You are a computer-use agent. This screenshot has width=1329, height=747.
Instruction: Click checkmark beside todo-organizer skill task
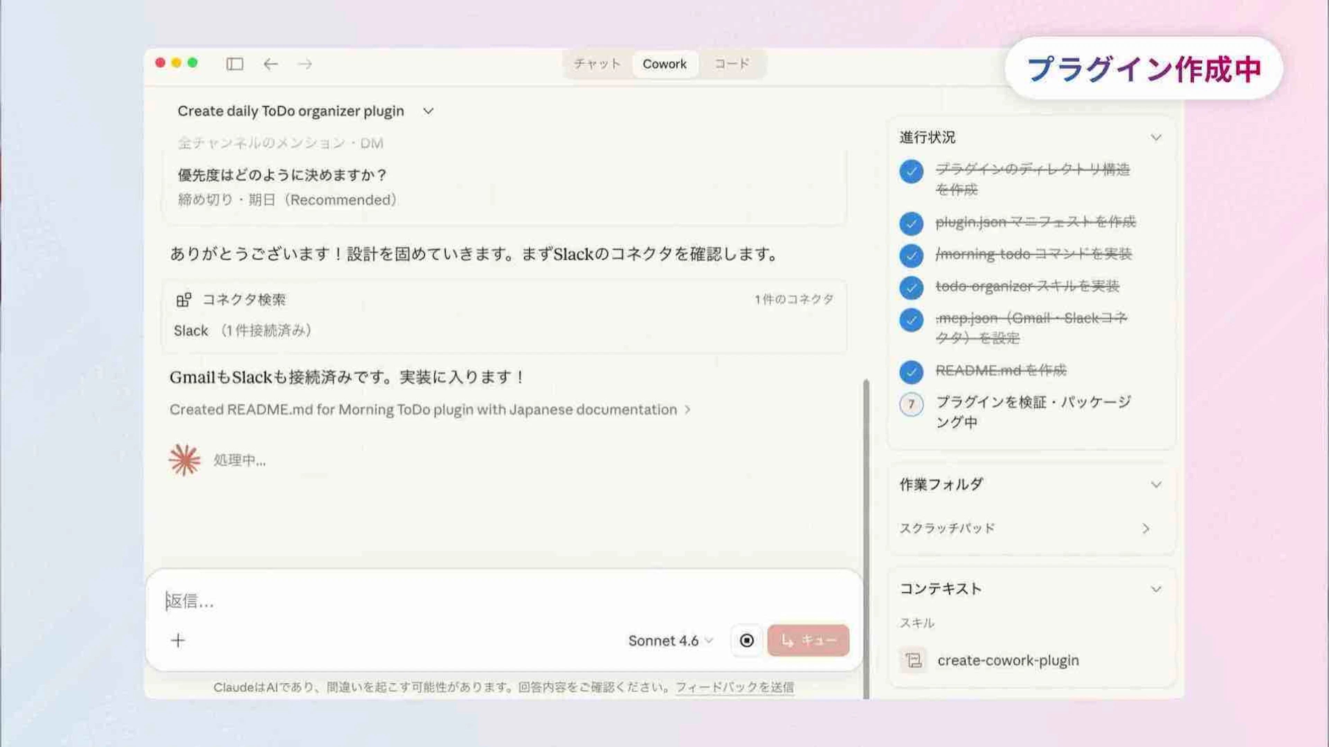[911, 287]
